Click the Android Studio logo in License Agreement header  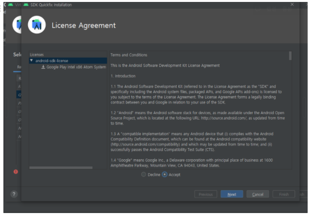[37, 25]
